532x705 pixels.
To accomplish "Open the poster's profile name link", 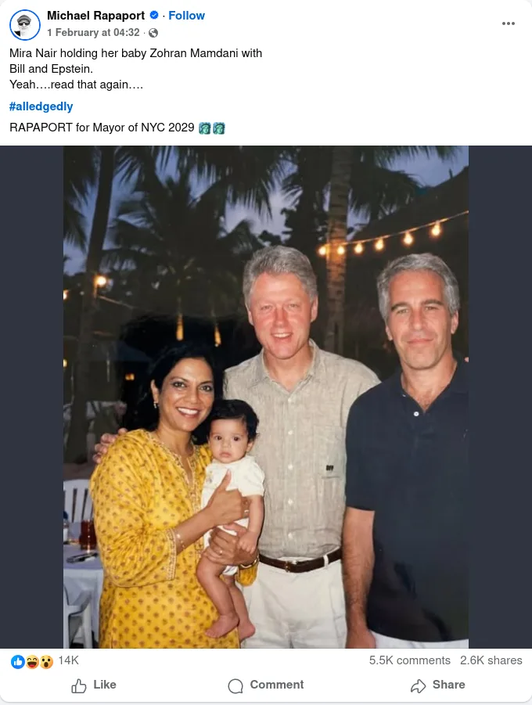I will tap(95, 16).
